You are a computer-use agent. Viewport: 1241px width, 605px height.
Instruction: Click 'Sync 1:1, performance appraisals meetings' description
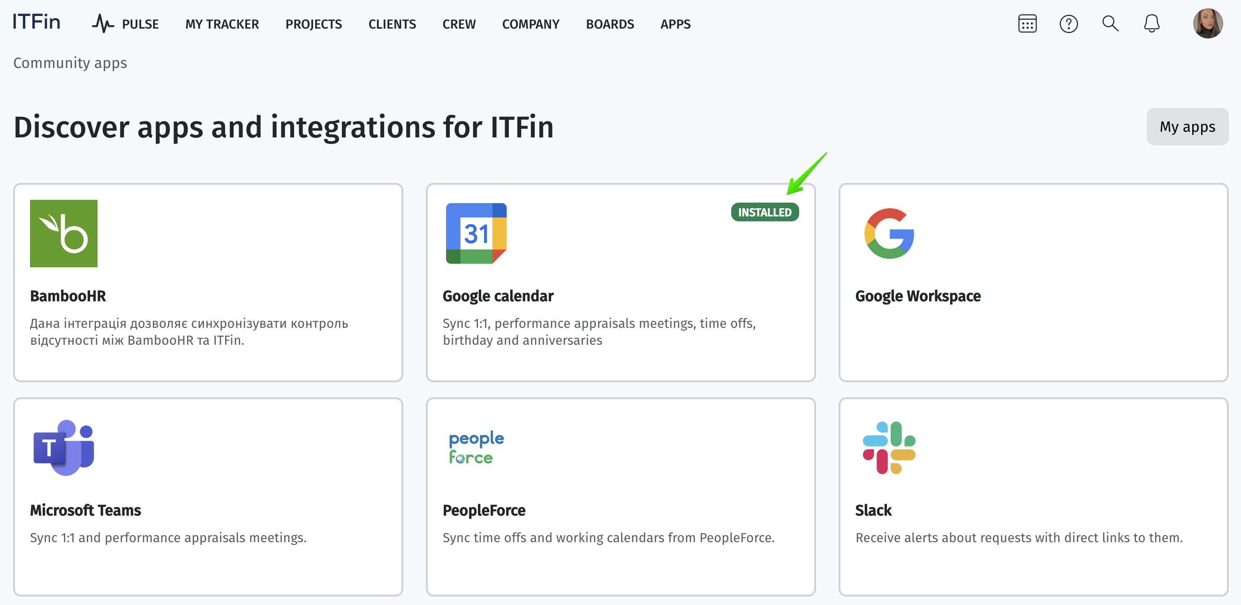click(599, 332)
